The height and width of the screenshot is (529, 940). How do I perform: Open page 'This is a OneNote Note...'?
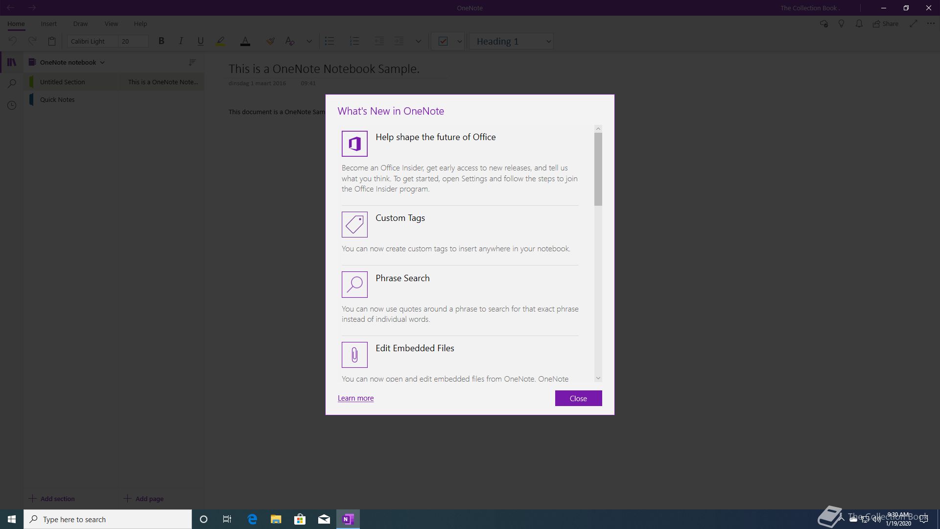click(x=162, y=82)
